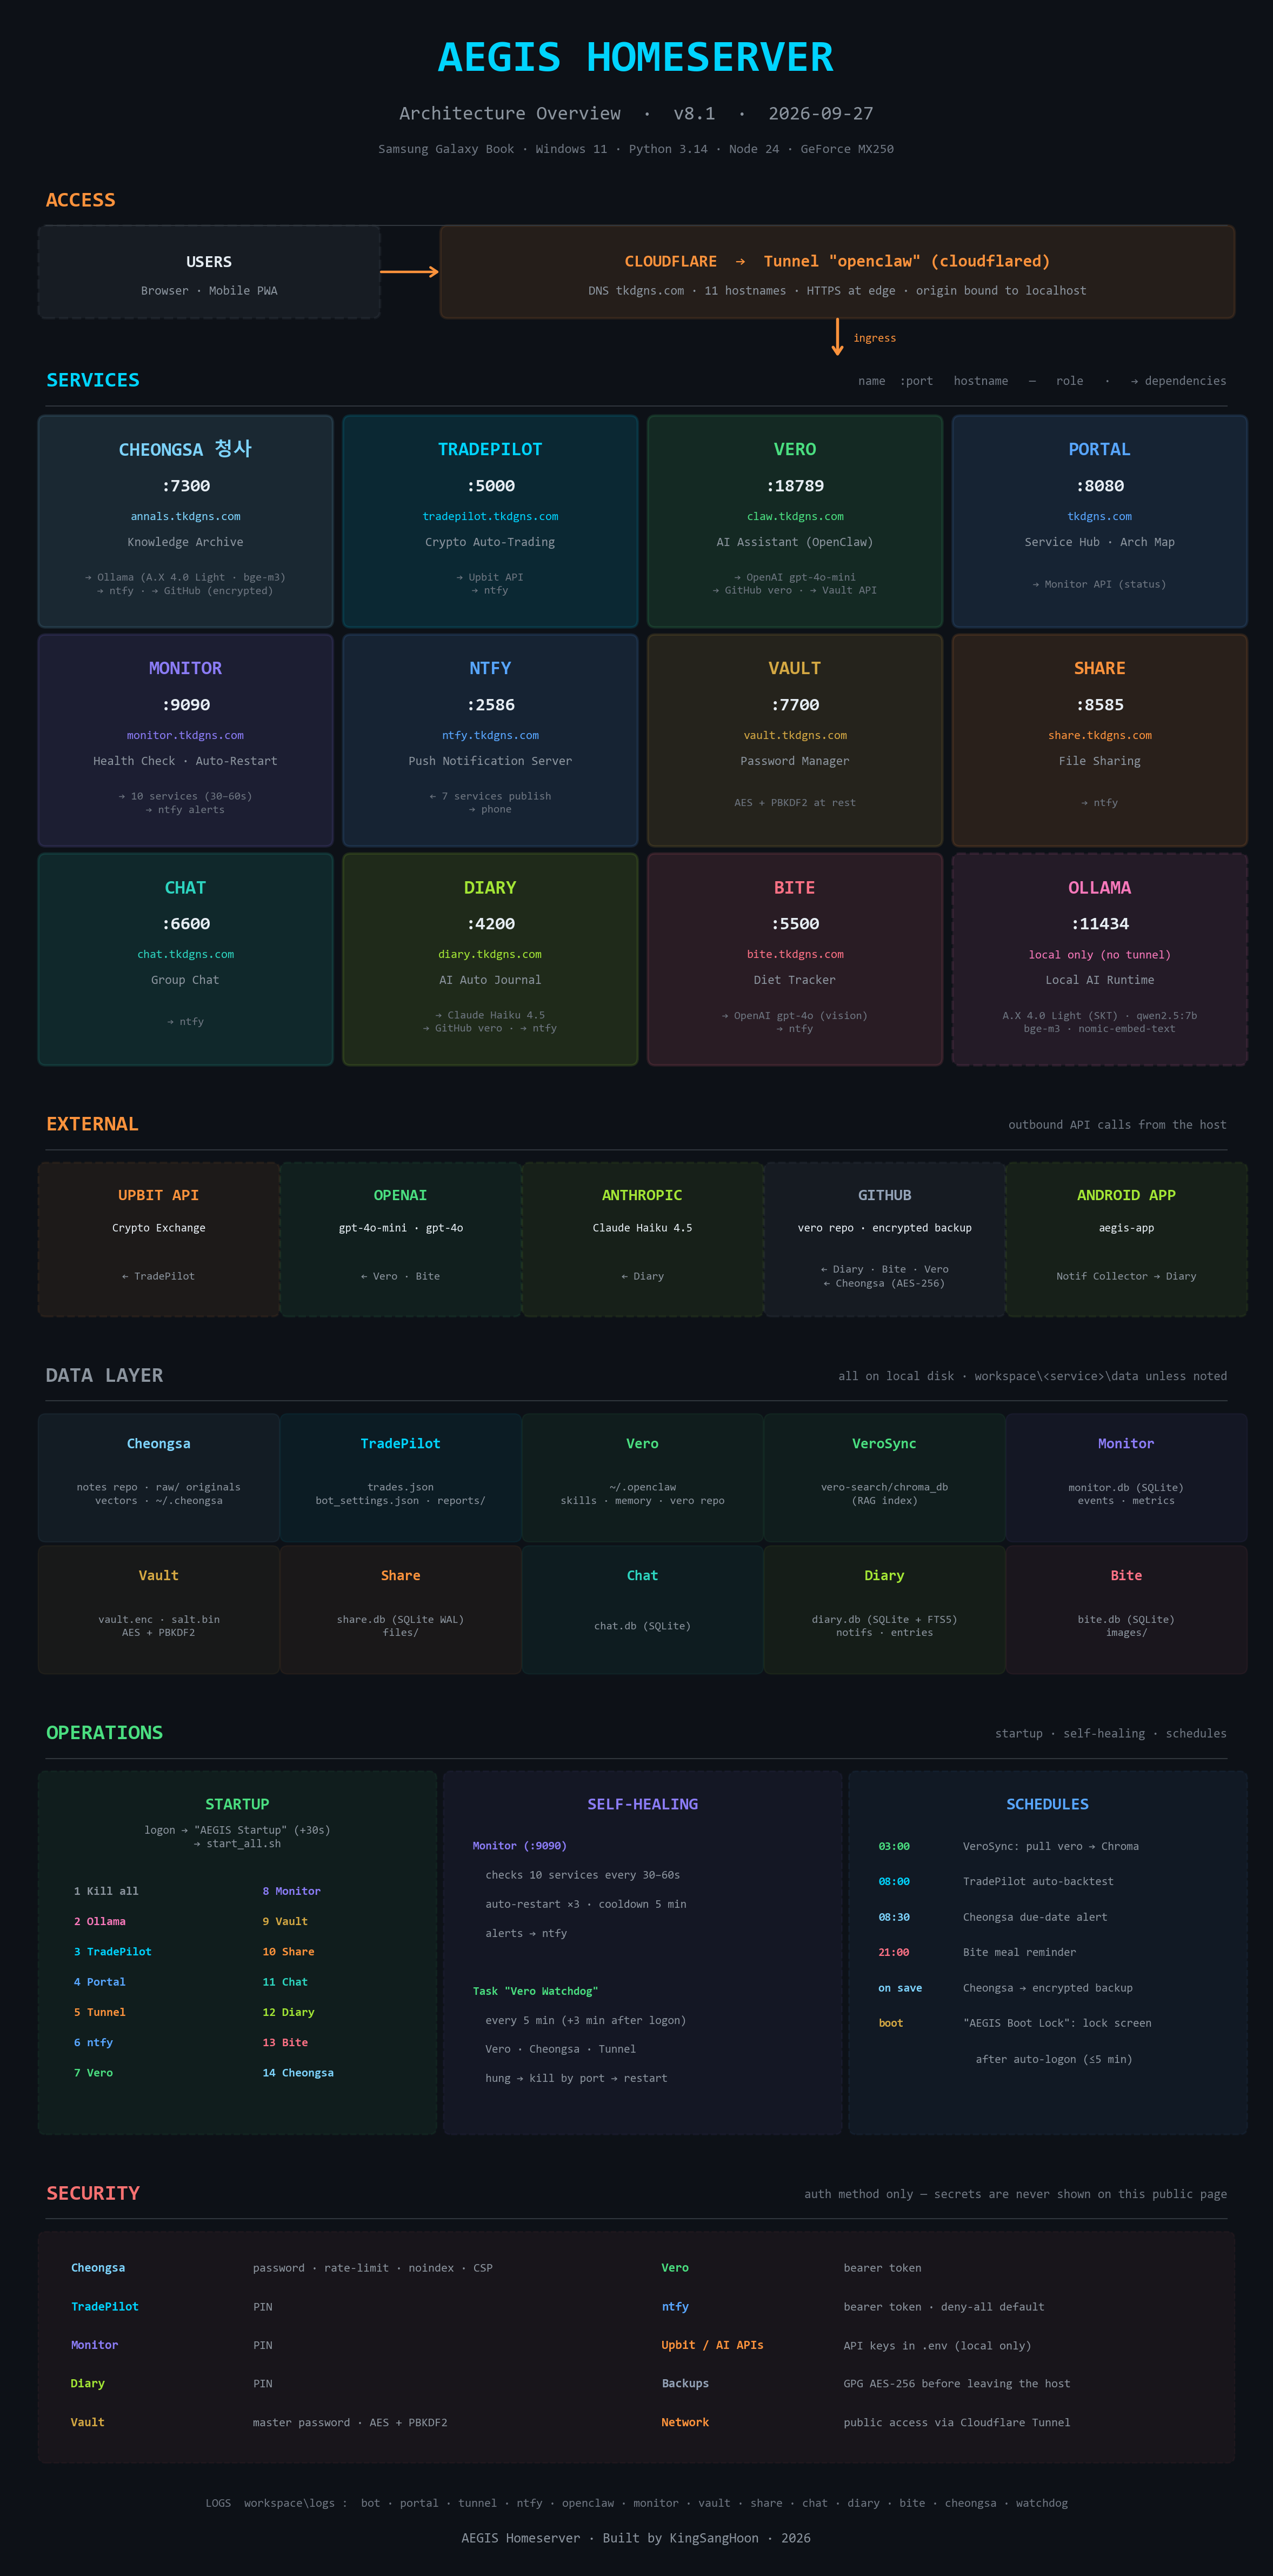
Task: Click the GitHub external card
Action: coord(884,1239)
